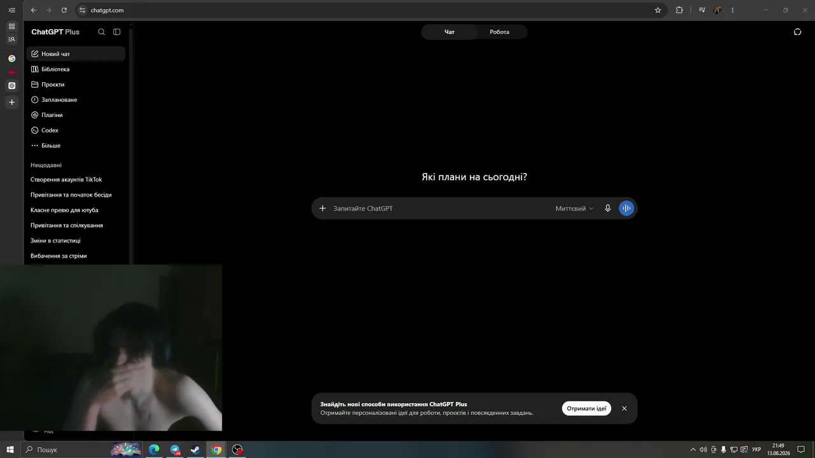Start voice mode with blue waveform button
The width and height of the screenshot is (815, 458).
(627, 208)
